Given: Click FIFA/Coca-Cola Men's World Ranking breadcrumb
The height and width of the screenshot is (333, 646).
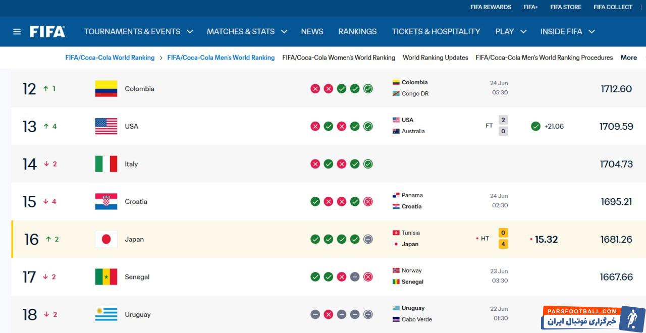Looking at the screenshot, I should tap(221, 58).
